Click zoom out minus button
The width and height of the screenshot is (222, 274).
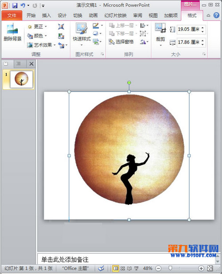tap(158, 268)
